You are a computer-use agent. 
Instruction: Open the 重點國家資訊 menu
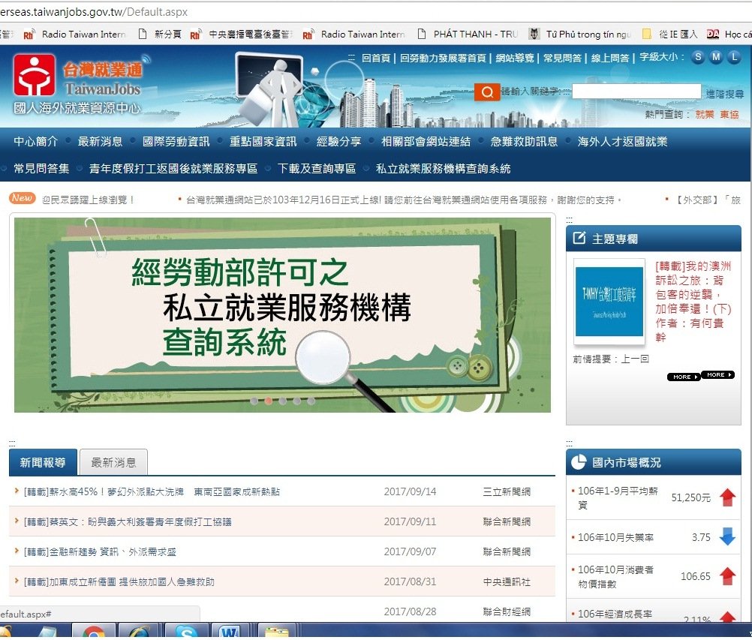pyautogui.click(x=263, y=141)
